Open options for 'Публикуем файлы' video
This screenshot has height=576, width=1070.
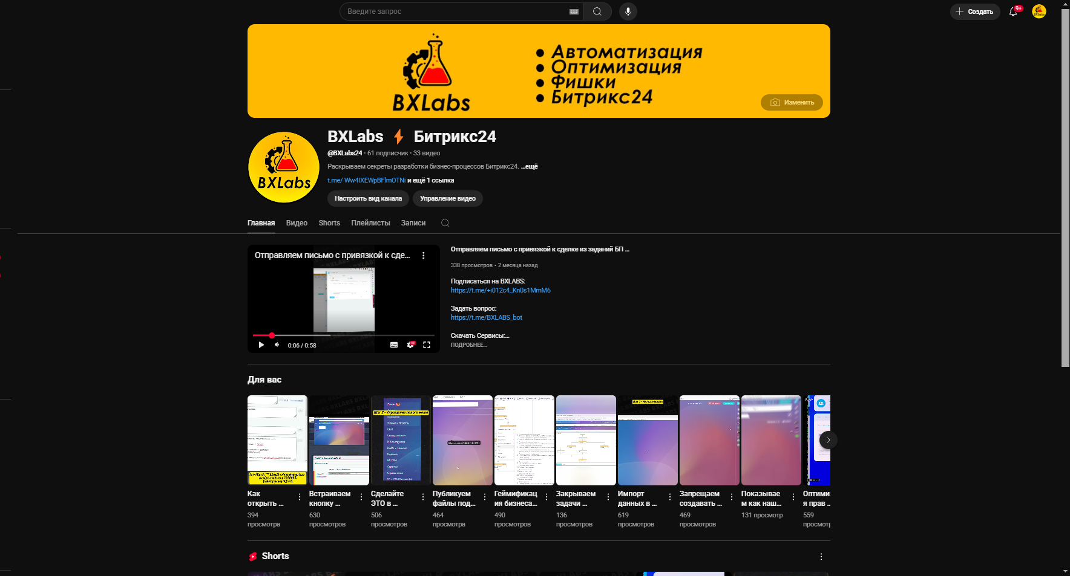pos(485,497)
